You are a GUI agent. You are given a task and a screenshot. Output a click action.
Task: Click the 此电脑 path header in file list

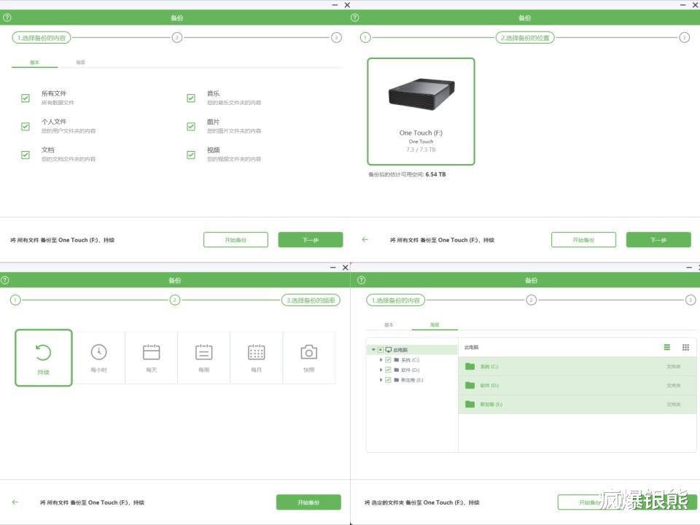click(472, 347)
